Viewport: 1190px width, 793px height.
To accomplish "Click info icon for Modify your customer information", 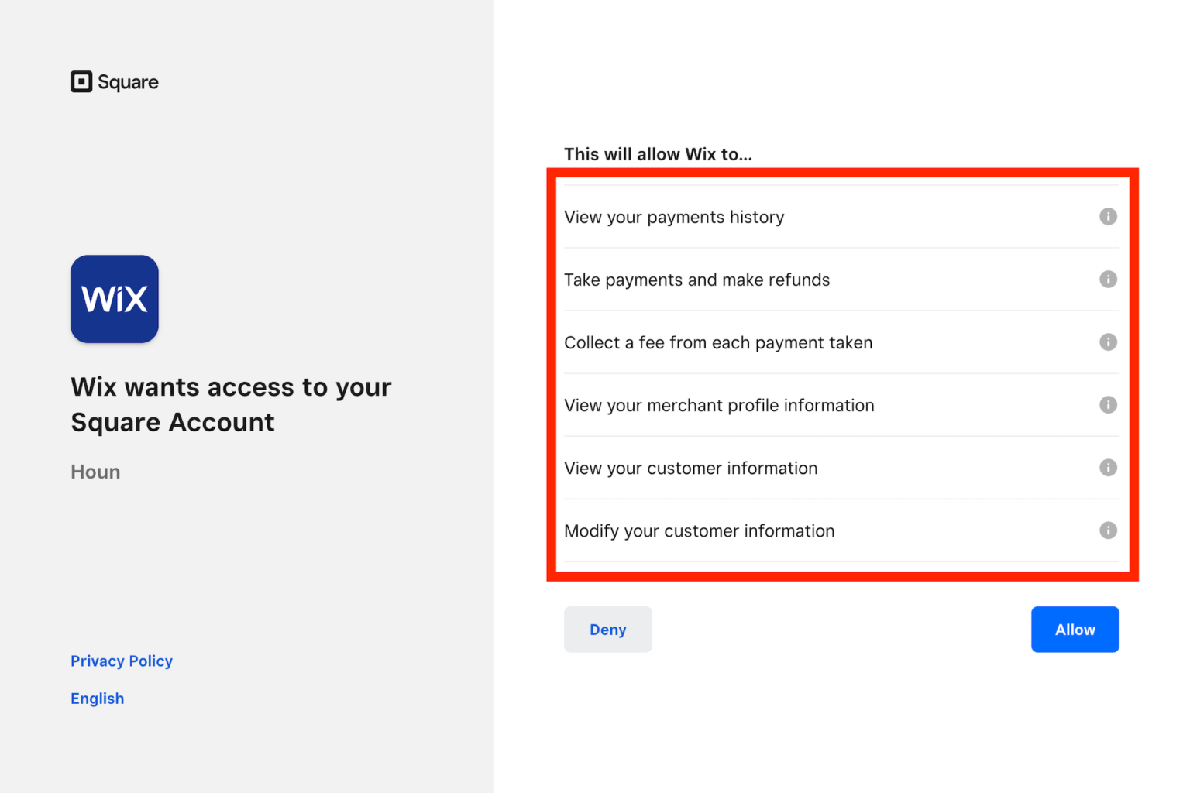I will [x=1108, y=530].
